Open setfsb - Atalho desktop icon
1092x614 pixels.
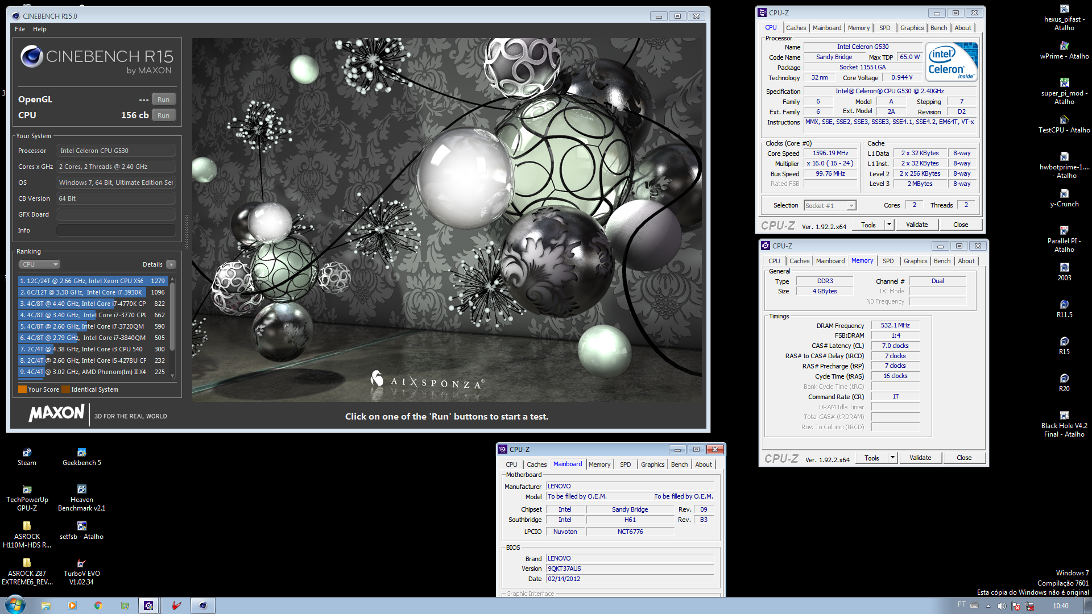[x=82, y=532]
